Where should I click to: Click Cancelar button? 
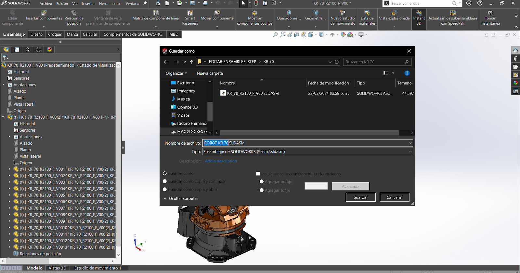394,197
